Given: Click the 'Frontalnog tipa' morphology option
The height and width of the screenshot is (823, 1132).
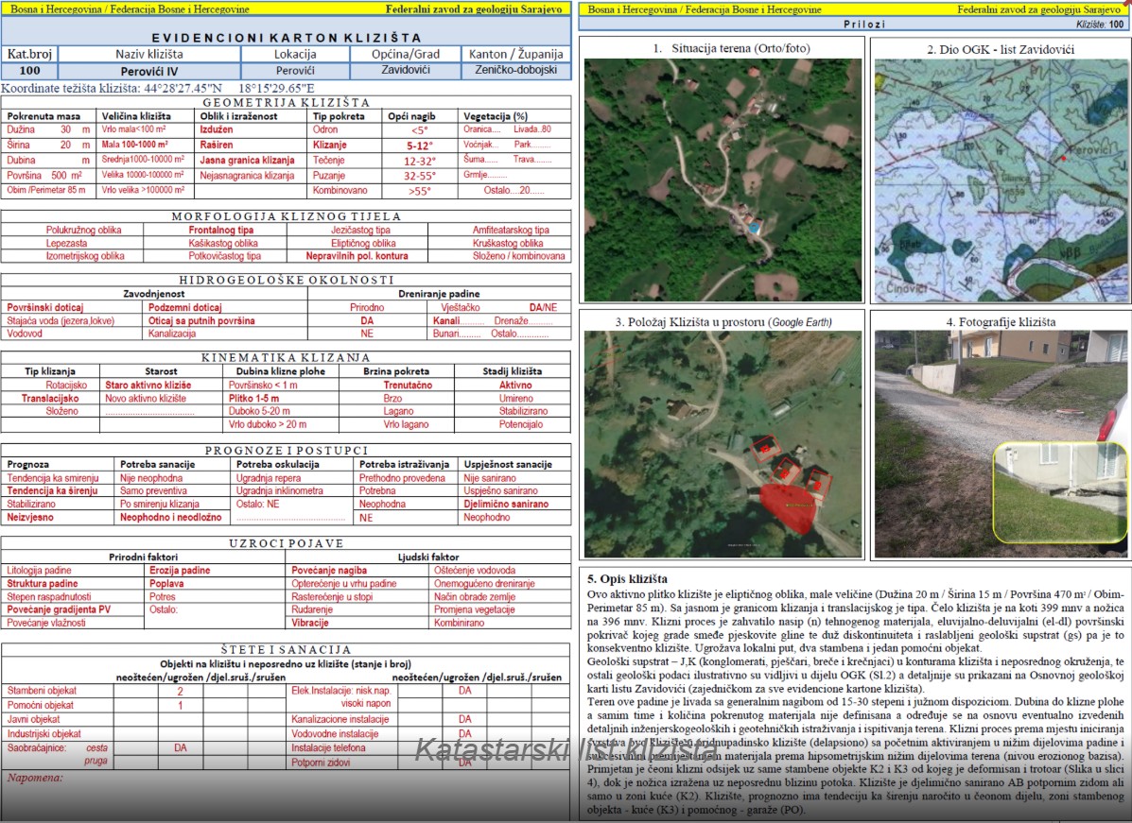Looking at the screenshot, I should [220, 230].
